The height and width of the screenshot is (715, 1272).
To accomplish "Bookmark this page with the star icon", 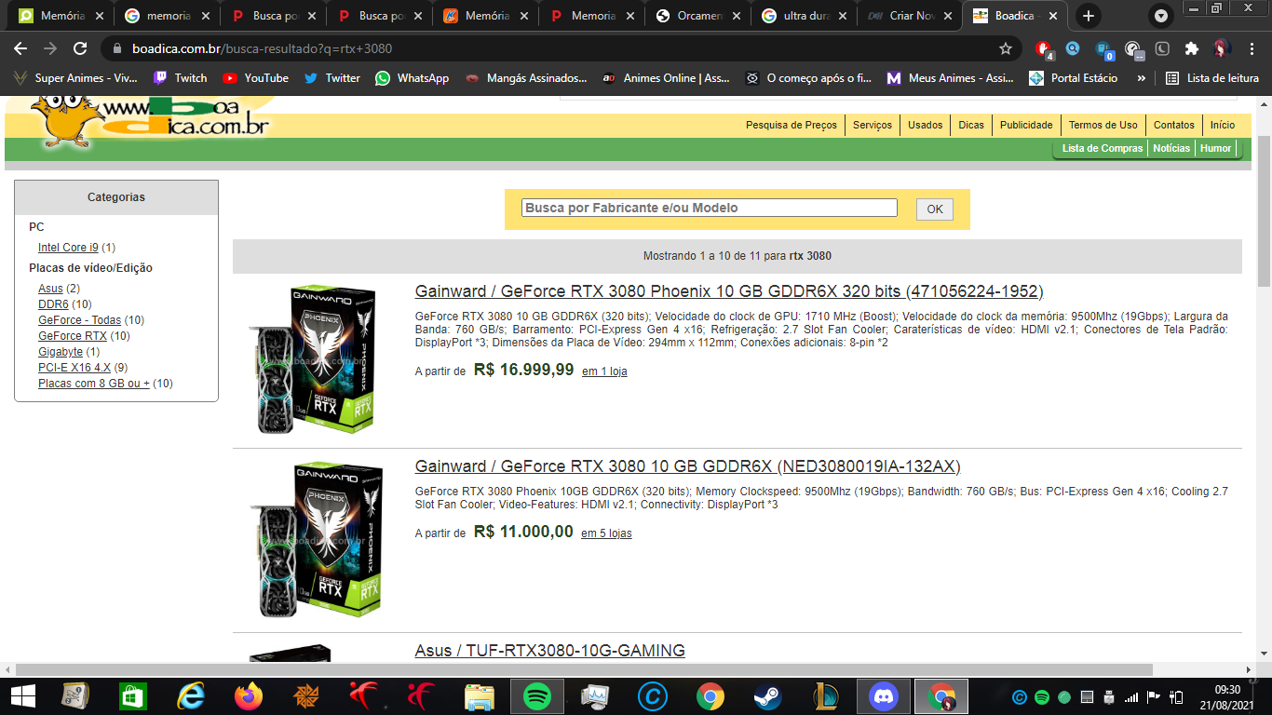I will (x=1006, y=48).
